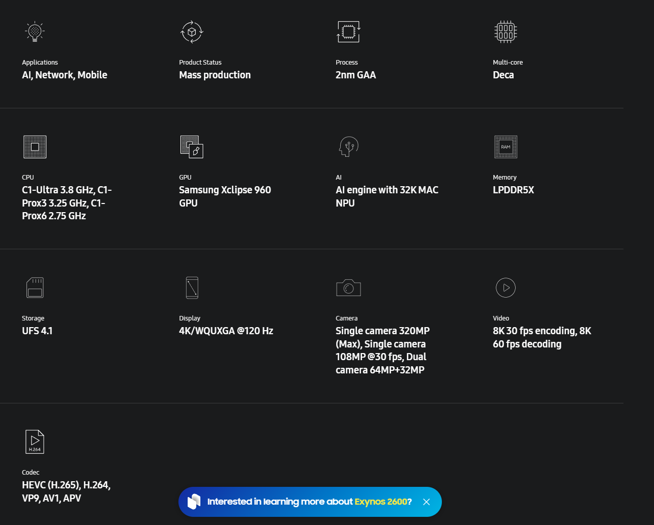This screenshot has height=525, width=654.
Task: Click the chatbot logo in the banner
Action: [x=194, y=502]
